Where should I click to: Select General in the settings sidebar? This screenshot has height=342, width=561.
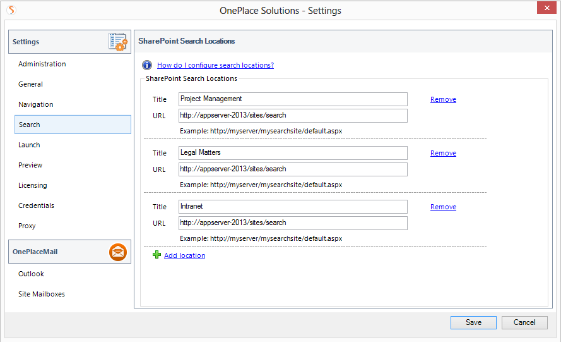(30, 84)
